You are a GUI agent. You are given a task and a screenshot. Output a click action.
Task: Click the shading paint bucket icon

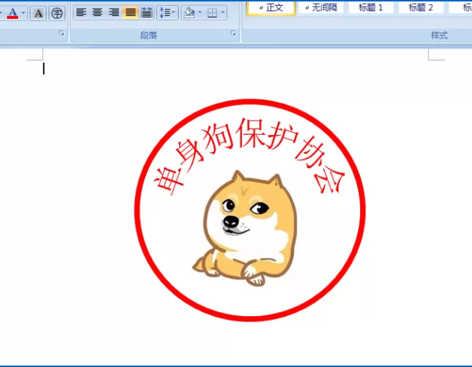click(189, 12)
